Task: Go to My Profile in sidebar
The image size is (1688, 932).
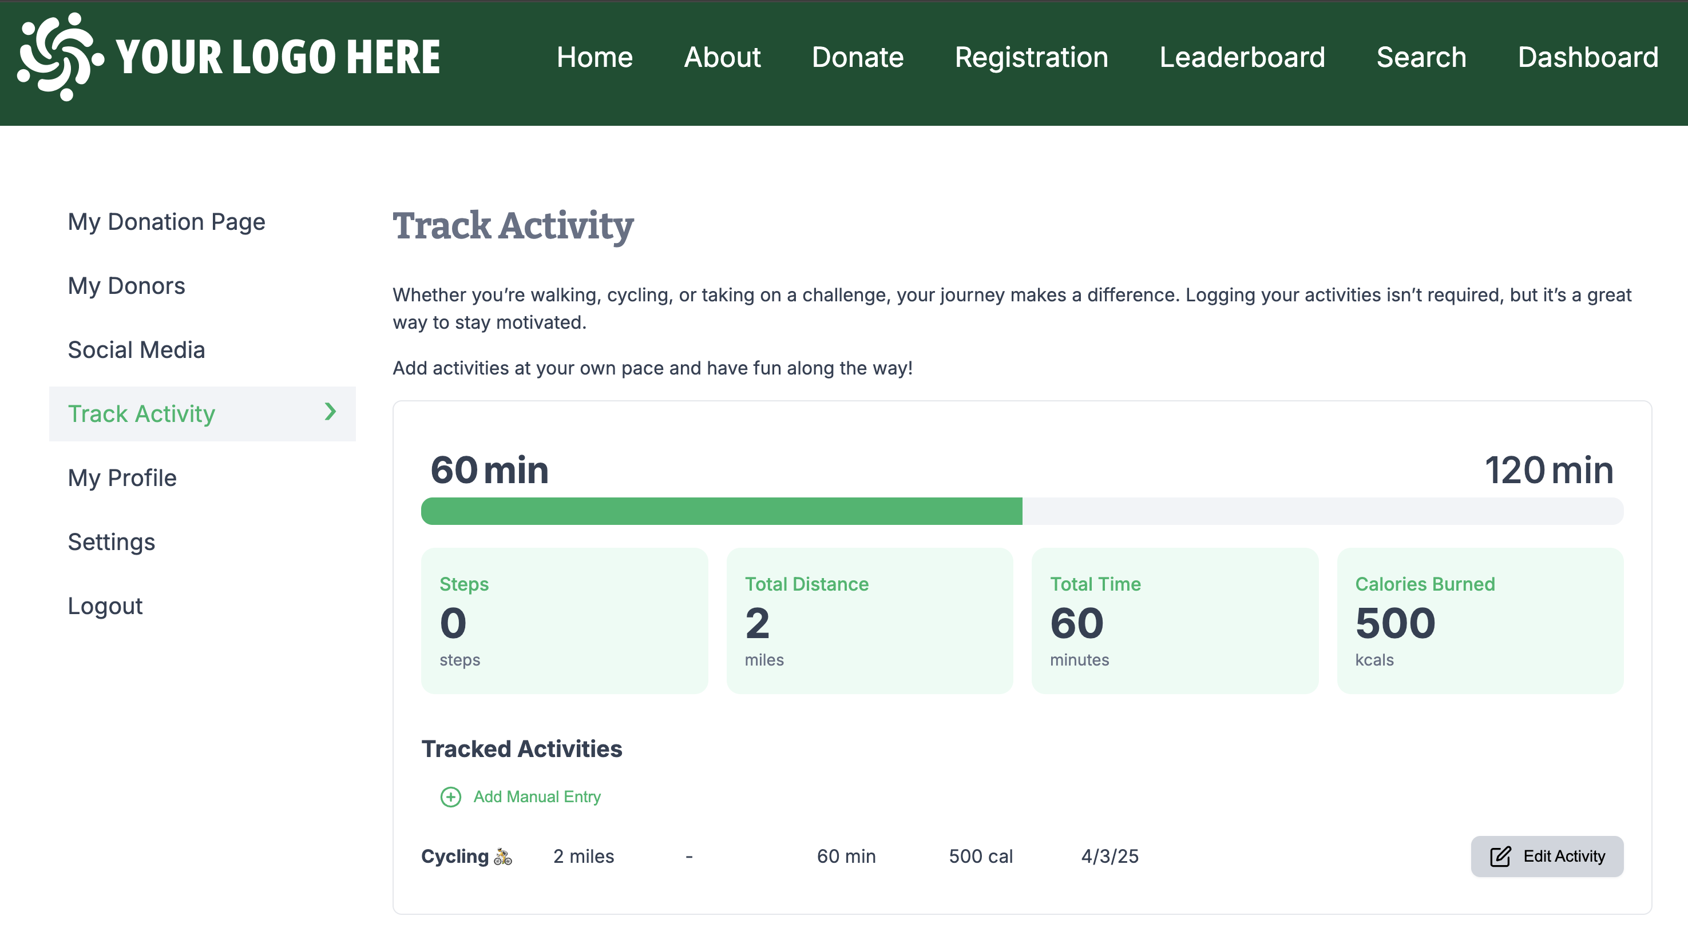Action: pyautogui.click(x=122, y=477)
